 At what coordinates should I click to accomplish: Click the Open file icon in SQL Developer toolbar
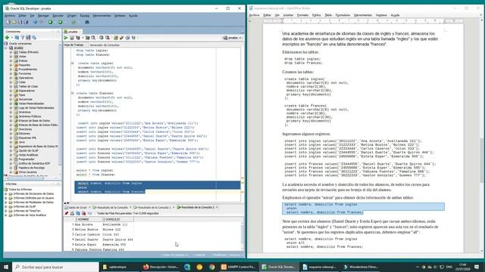14,22
